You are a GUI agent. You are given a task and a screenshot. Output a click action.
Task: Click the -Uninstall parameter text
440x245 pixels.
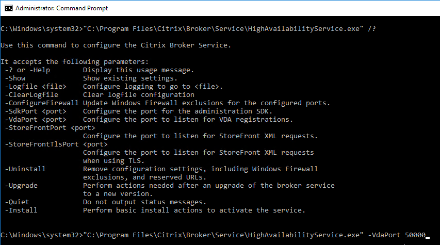tap(25, 169)
